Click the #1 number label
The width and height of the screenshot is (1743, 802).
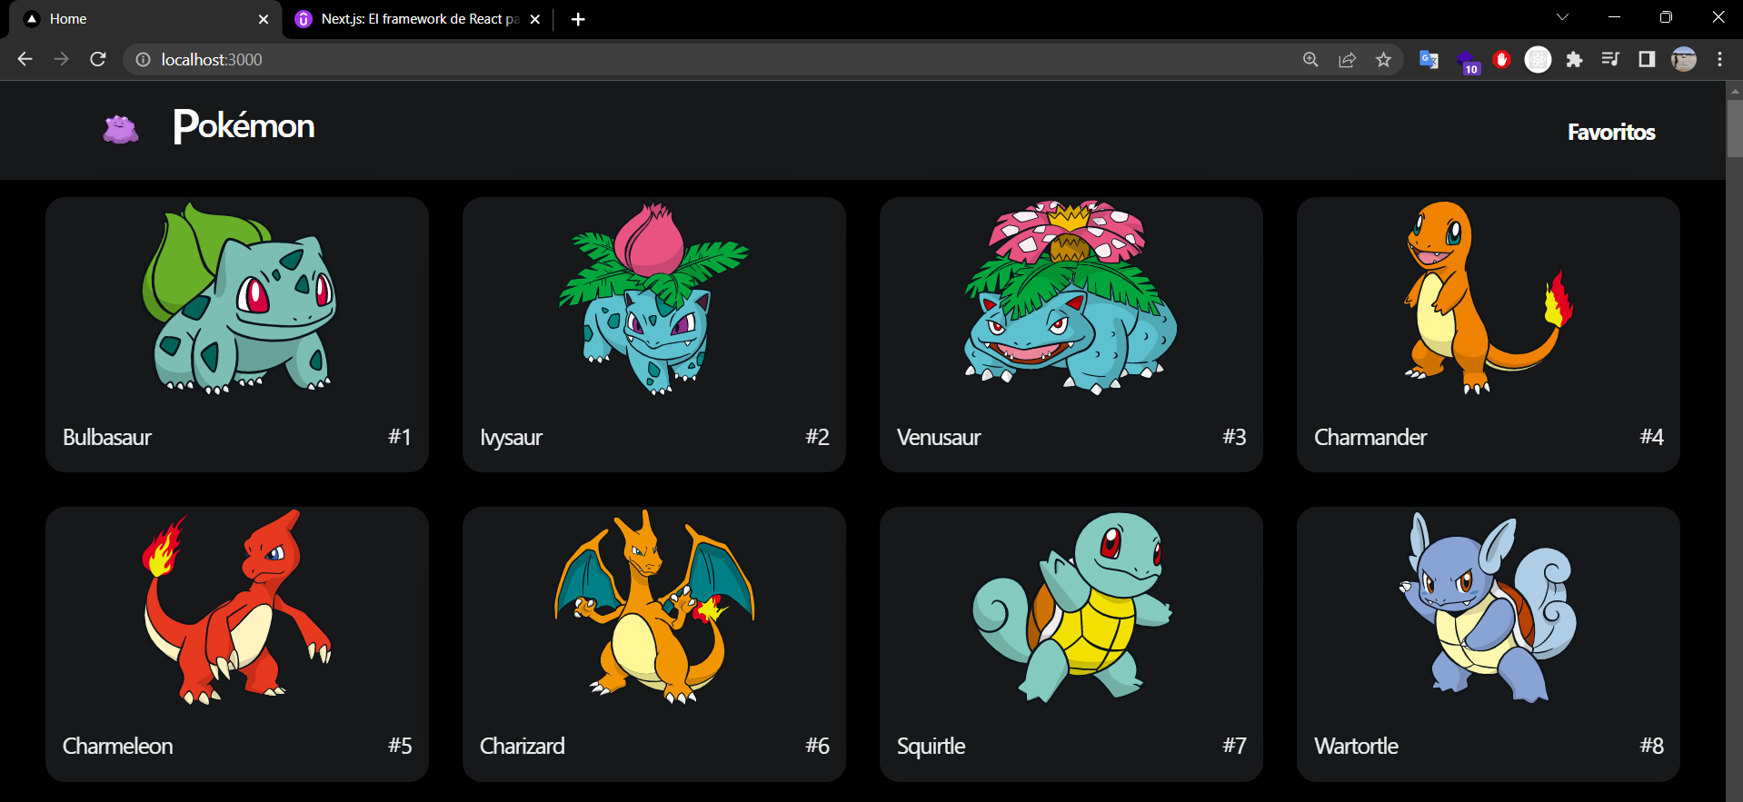[x=400, y=437]
